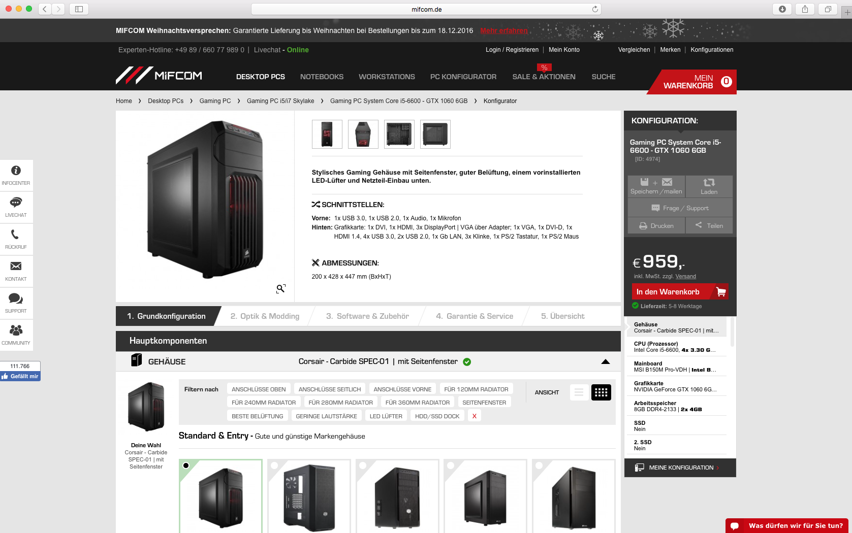The width and height of the screenshot is (852, 533).
Task: Click the Teilen share button
Action: (709, 226)
